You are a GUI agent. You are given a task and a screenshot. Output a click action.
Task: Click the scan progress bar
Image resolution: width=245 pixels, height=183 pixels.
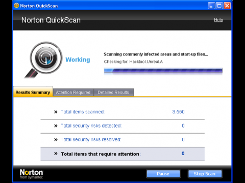[163, 71]
